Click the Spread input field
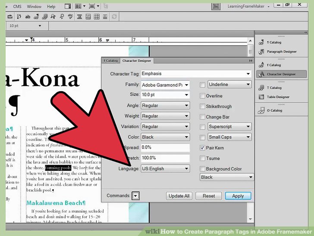This screenshot has height=236, width=314. [x=165, y=148]
